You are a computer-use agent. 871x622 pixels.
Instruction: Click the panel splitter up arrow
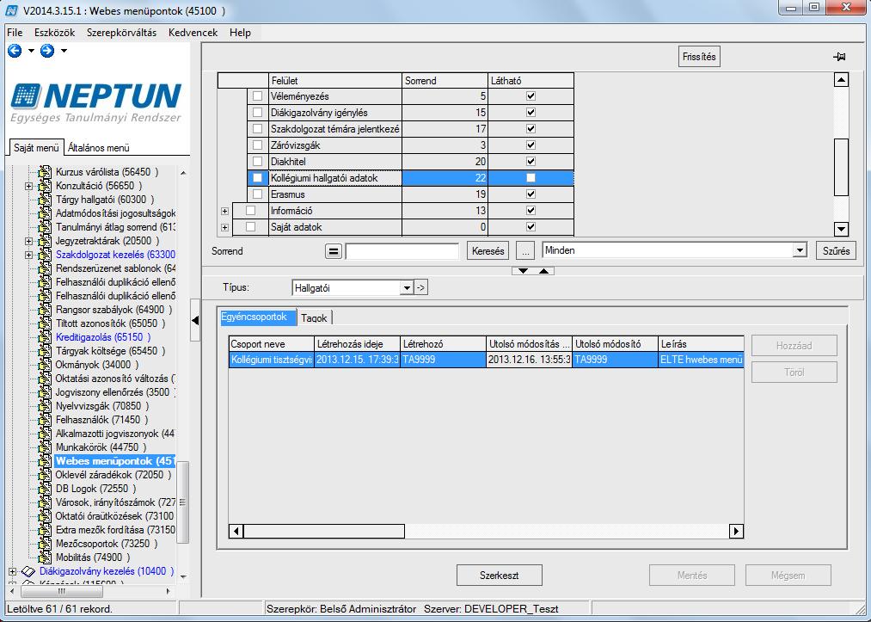pyautogui.click(x=543, y=271)
